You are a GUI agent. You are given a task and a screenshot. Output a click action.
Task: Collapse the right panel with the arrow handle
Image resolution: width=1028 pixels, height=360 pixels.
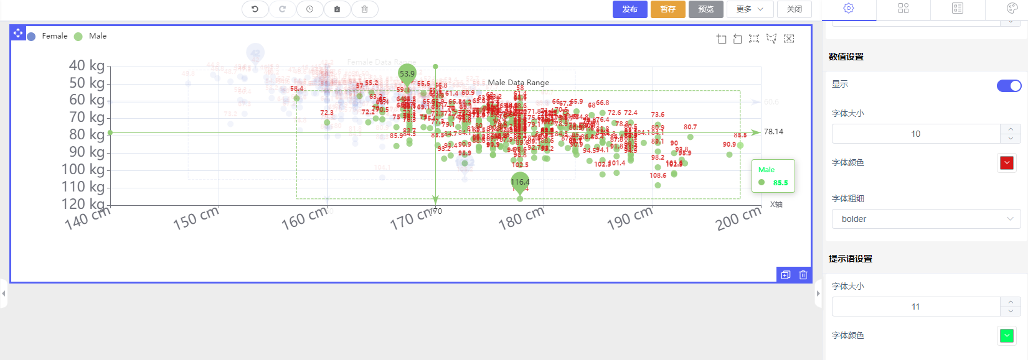[x=818, y=293]
